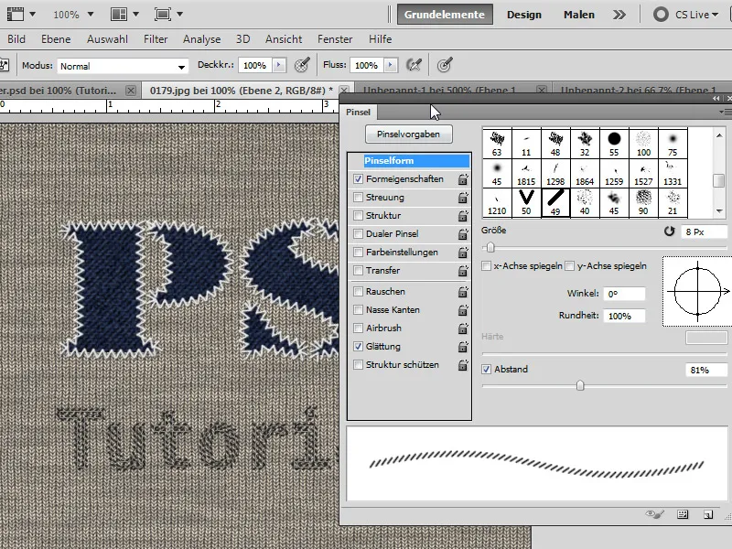732x549 pixels.
Task: Uncheck the Formeigenschaften checkbox
Action: click(x=358, y=178)
